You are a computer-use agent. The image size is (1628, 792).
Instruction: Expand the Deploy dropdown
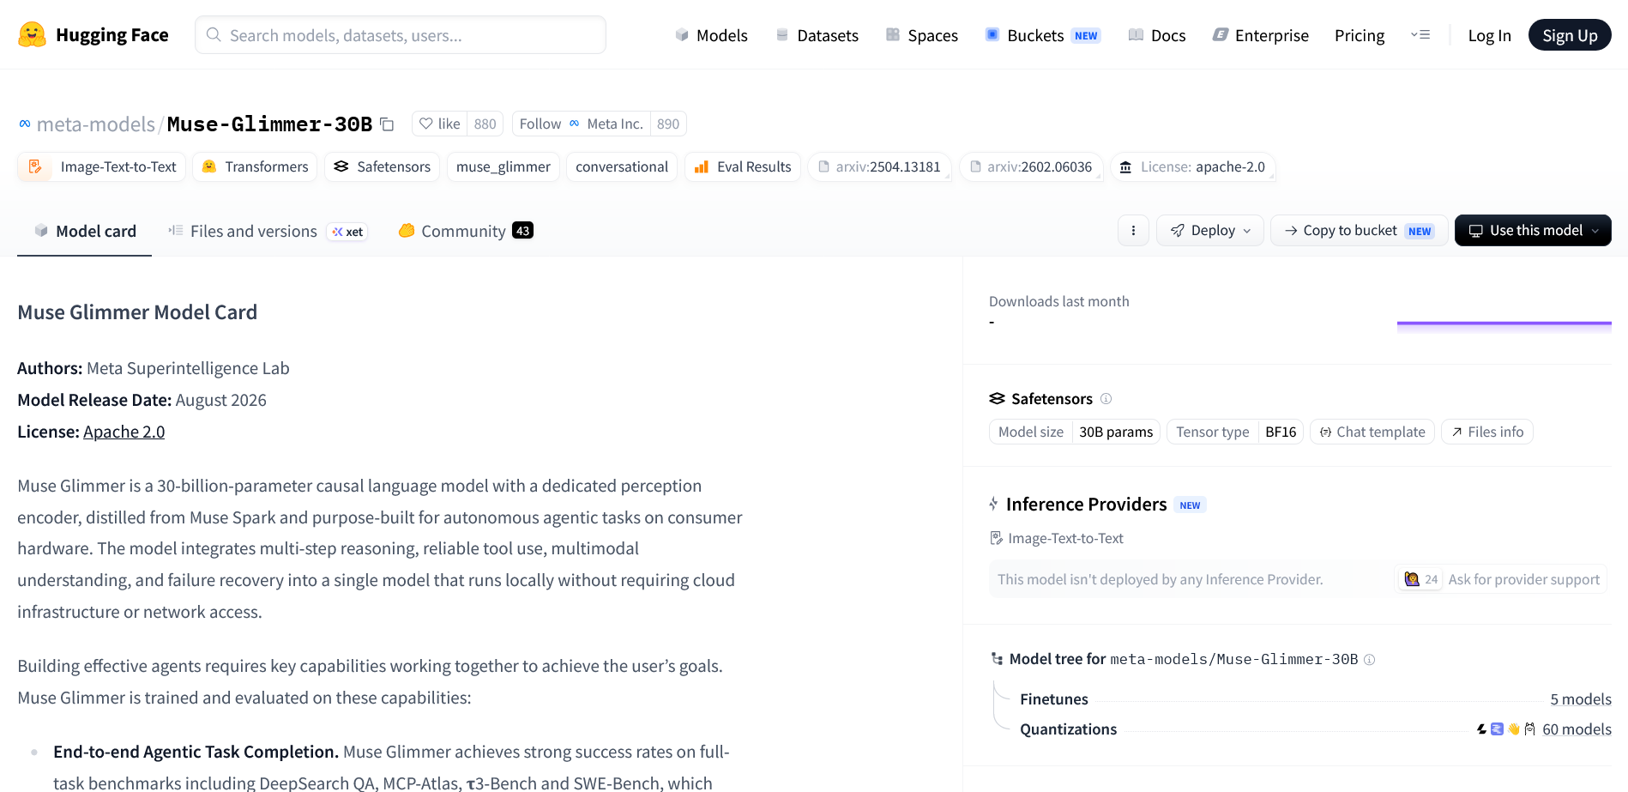tap(1209, 230)
